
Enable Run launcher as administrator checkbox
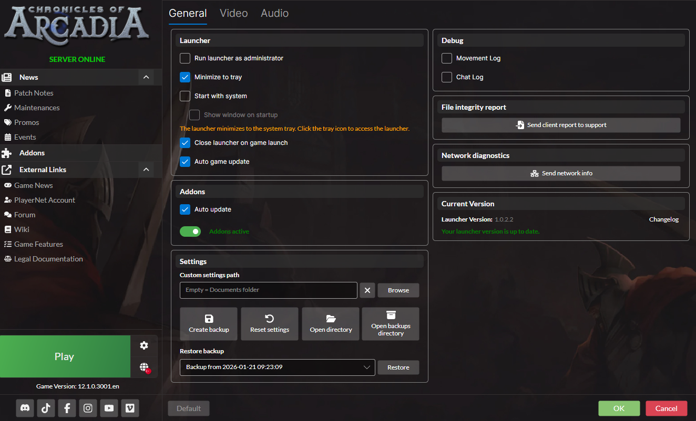point(185,58)
